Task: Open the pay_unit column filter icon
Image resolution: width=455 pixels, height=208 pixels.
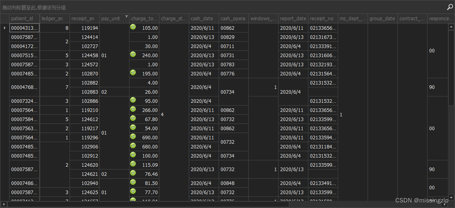Action: tap(126, 17)
